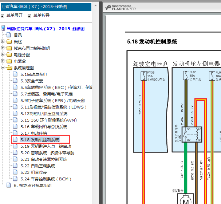
Task: Expand the 电源分配 tree node
Action: tap(3, 54)
